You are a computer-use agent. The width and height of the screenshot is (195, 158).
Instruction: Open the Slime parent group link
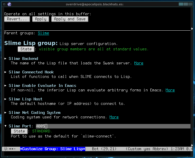click(x=43, y=33)
